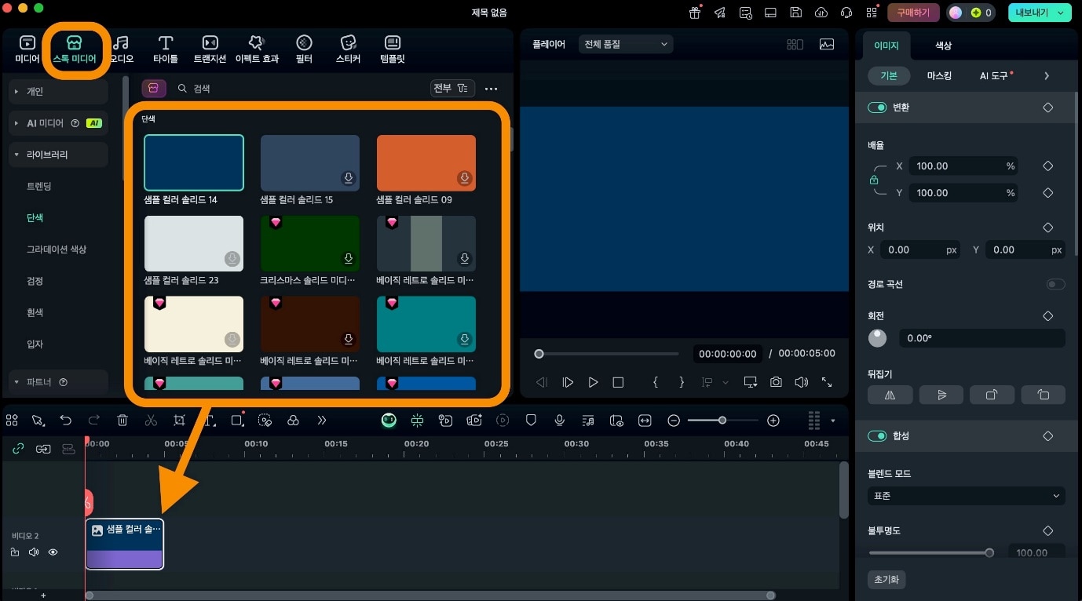Toggle the 합성 compositing switch
Screen dimensions: 1082x601
point(877,435)
